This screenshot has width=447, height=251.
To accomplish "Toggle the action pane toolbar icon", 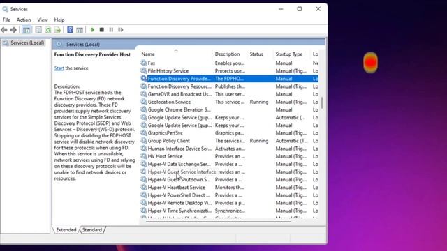I will pyautogui.click(x=80, y=30).
